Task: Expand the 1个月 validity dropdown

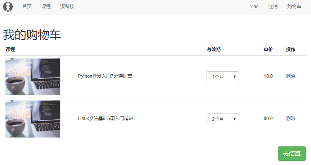Action: pyautogui.click(x=223, y=77)
